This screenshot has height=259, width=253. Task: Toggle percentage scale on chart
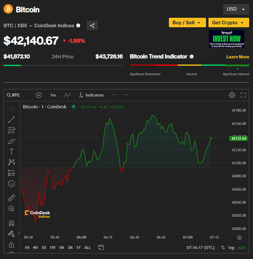pos(223,247)
